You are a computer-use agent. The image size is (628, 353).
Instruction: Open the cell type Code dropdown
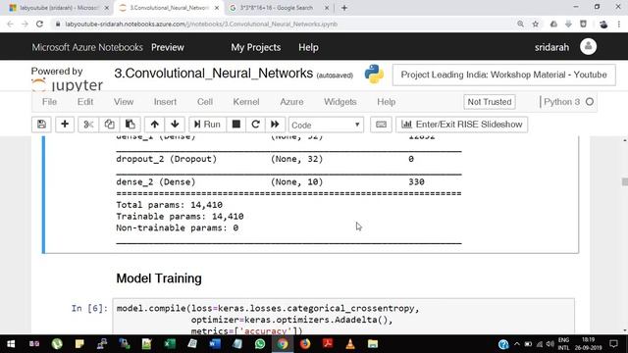tap(326, 125)
